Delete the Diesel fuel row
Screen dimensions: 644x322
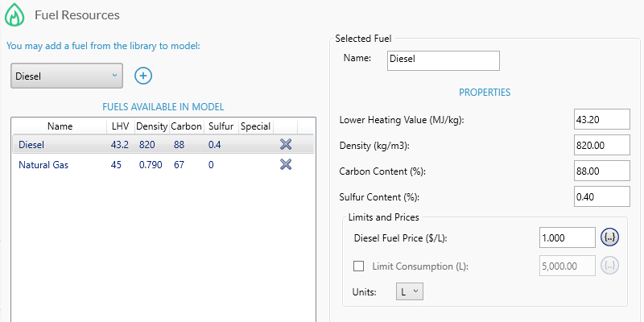(x=285, y=145)
